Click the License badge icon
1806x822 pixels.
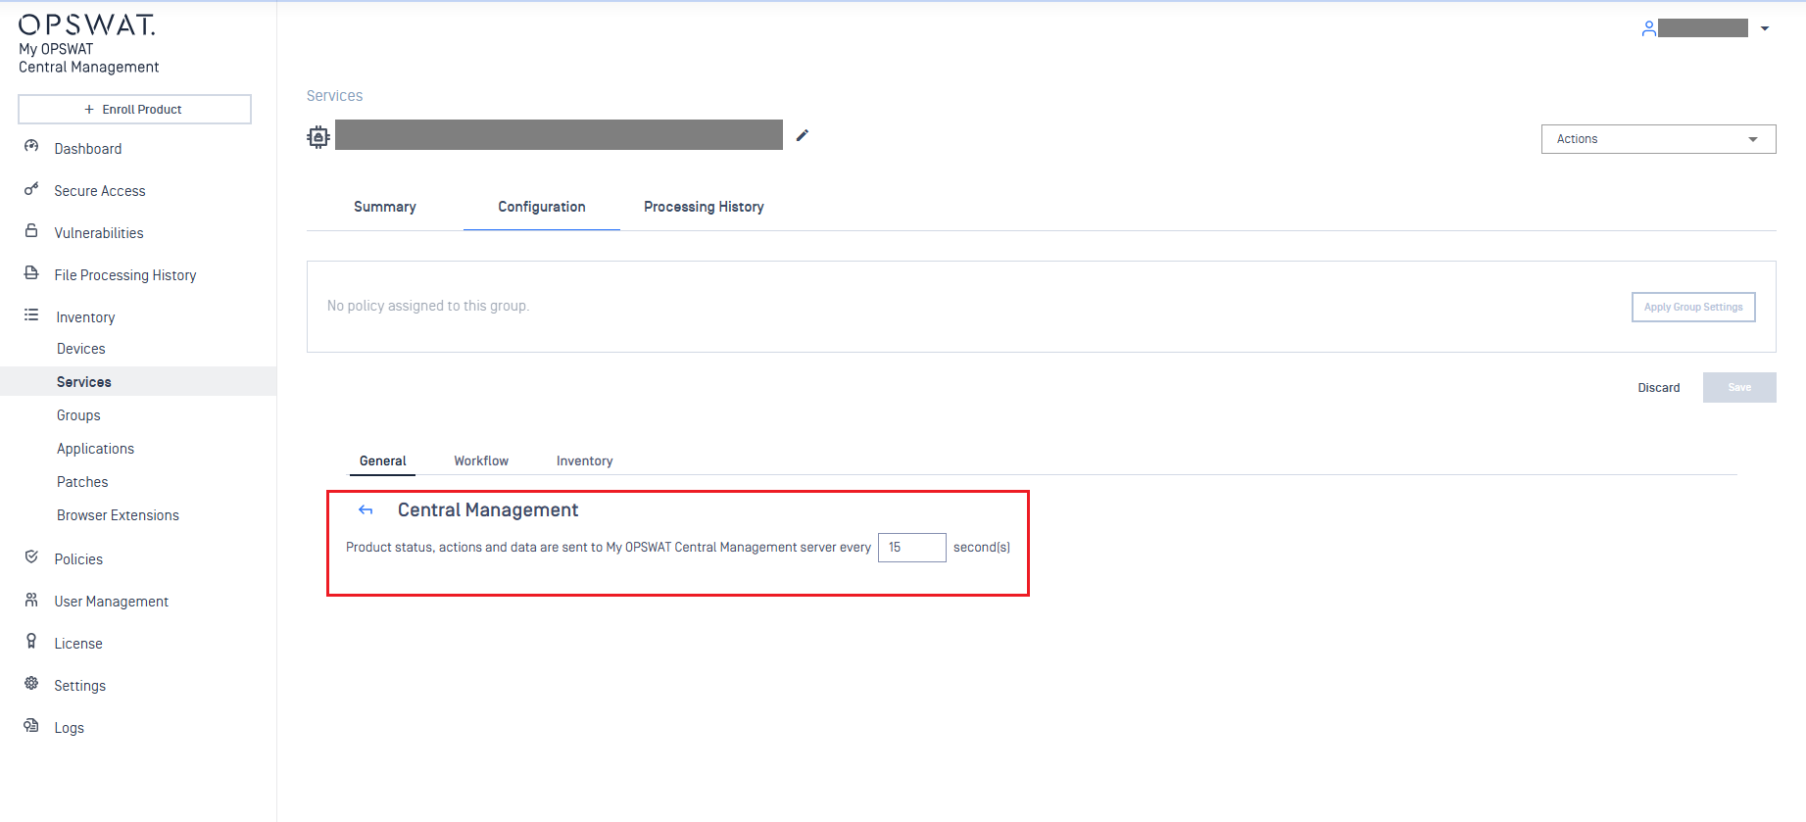tap(31, 642)
